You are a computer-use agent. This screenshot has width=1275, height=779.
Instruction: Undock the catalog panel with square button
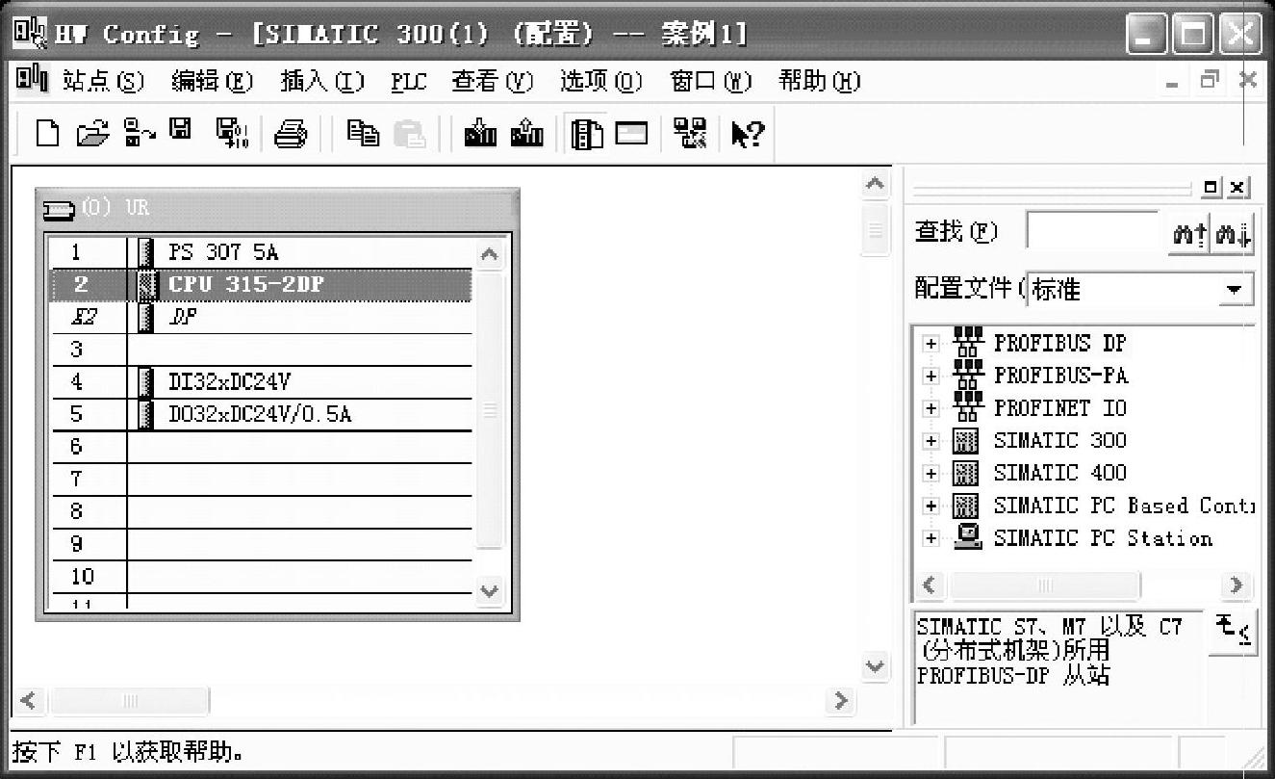pos(1211,187)
